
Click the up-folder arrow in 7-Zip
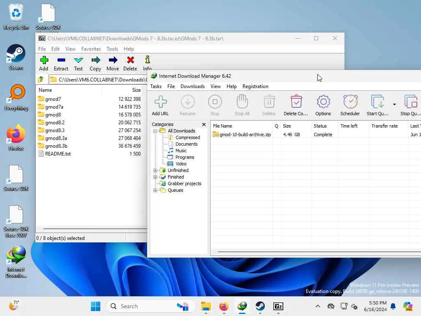coord(41,79)
